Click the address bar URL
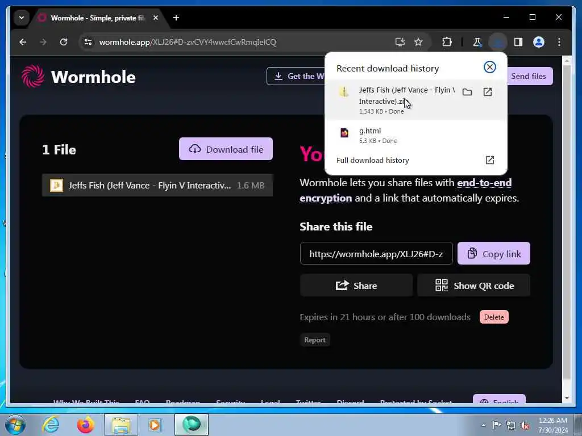 point(188,42)
